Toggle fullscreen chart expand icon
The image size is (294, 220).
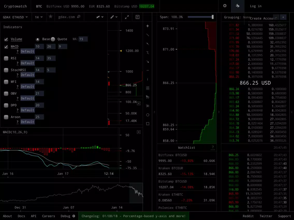click(127, 17)
